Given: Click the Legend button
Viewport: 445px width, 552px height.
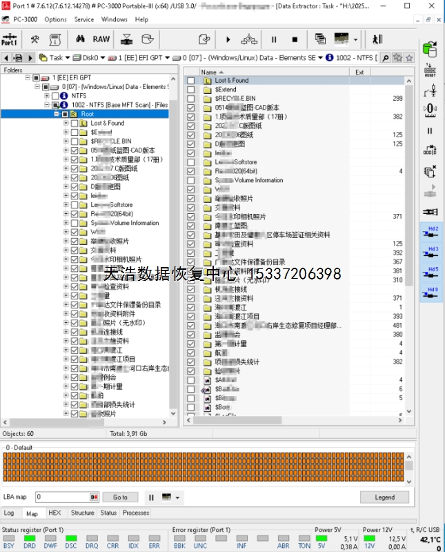Looking at the screenshot, I should click(384, 497).
